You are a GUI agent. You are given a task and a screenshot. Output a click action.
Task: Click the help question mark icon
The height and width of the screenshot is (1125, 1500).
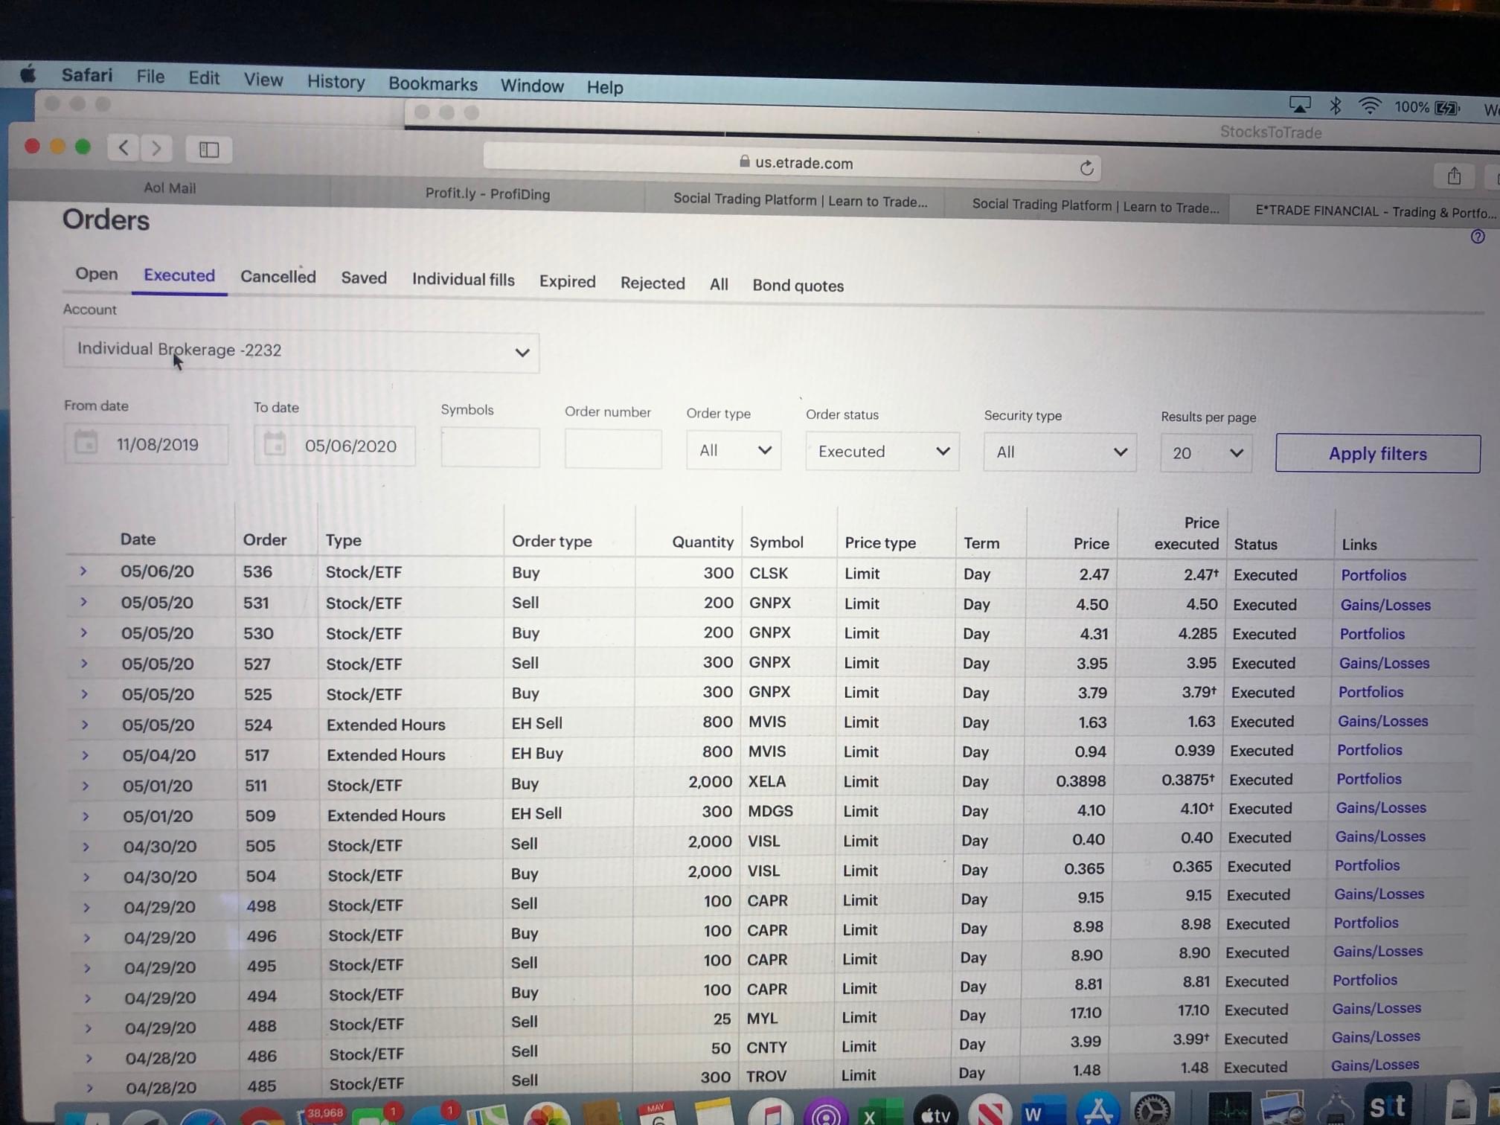(1477, 237)
